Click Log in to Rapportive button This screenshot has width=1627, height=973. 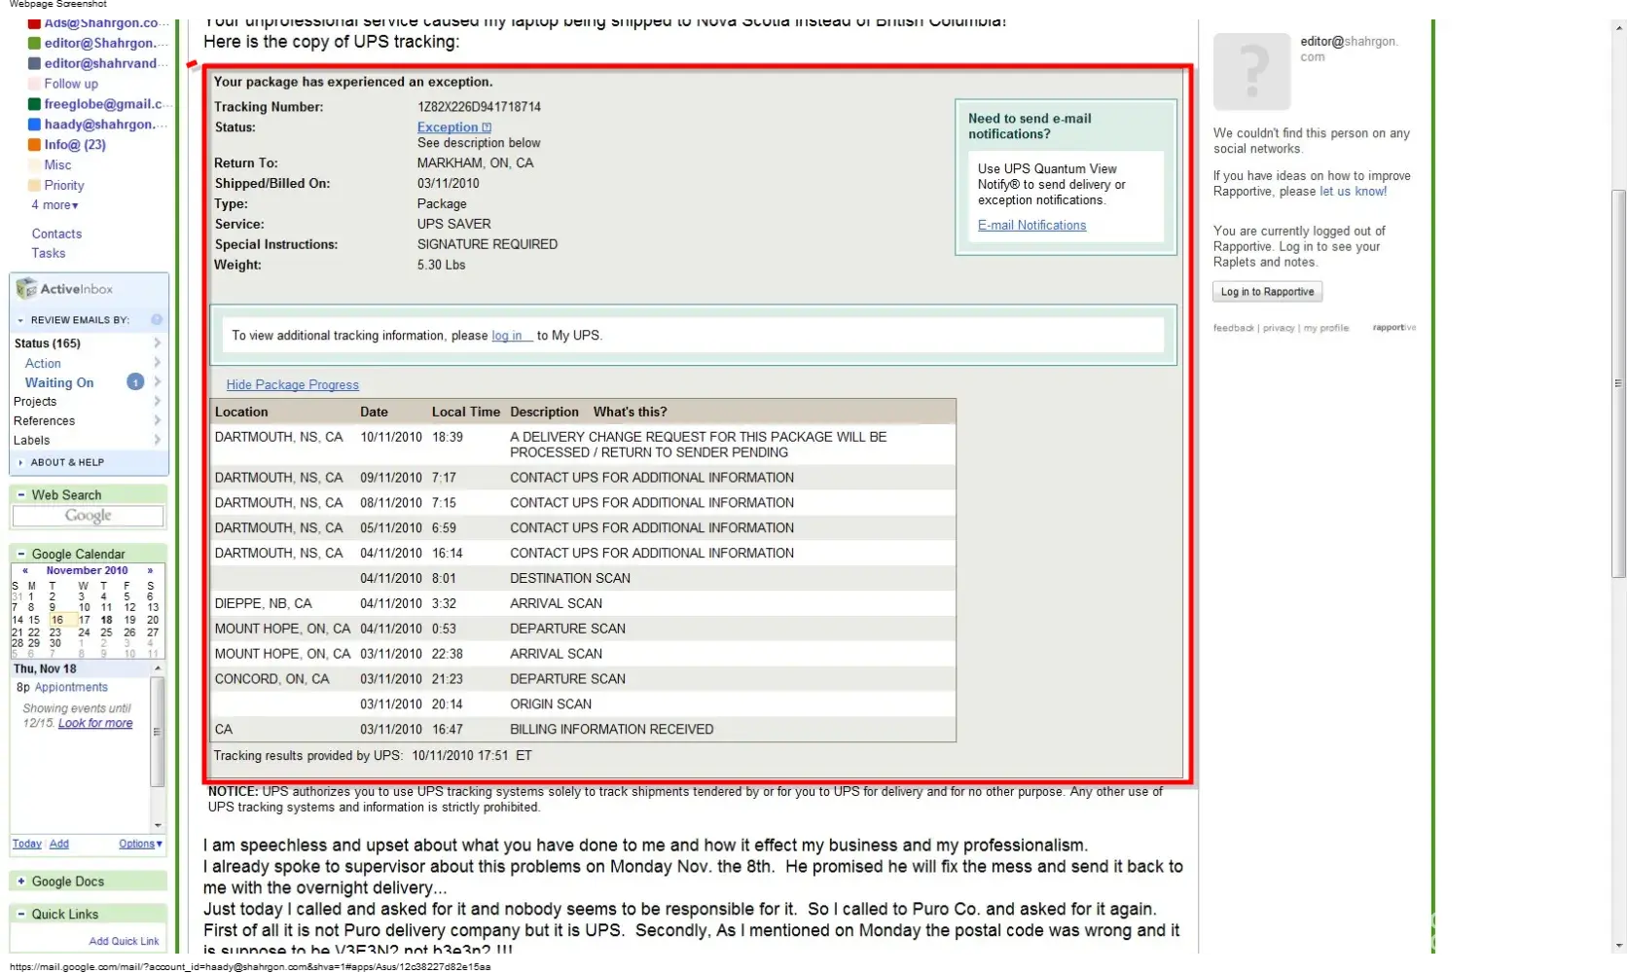tap(1267, 292)
